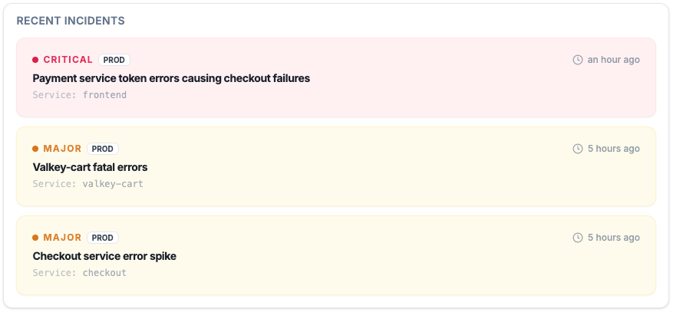Open the Valkey-cart fatal errors incident
Viewport: 673px width, 312px height.
90,167
